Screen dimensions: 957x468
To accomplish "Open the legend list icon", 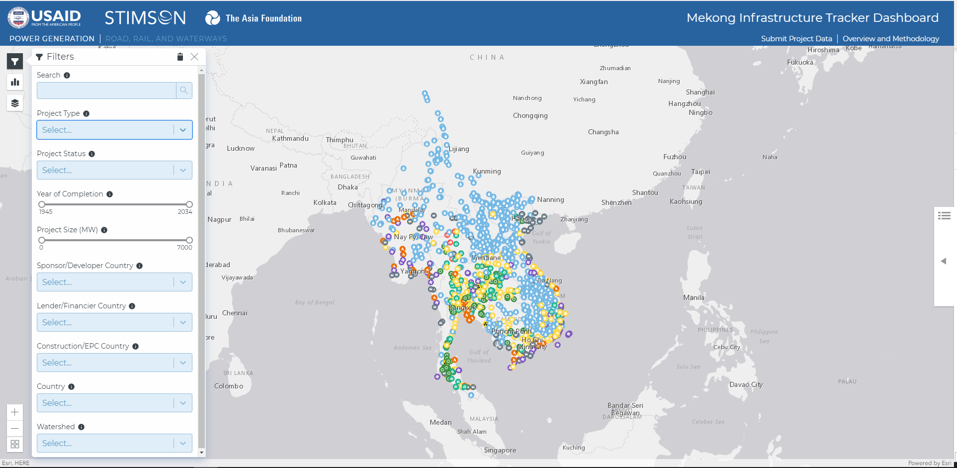I will (944, 215).
